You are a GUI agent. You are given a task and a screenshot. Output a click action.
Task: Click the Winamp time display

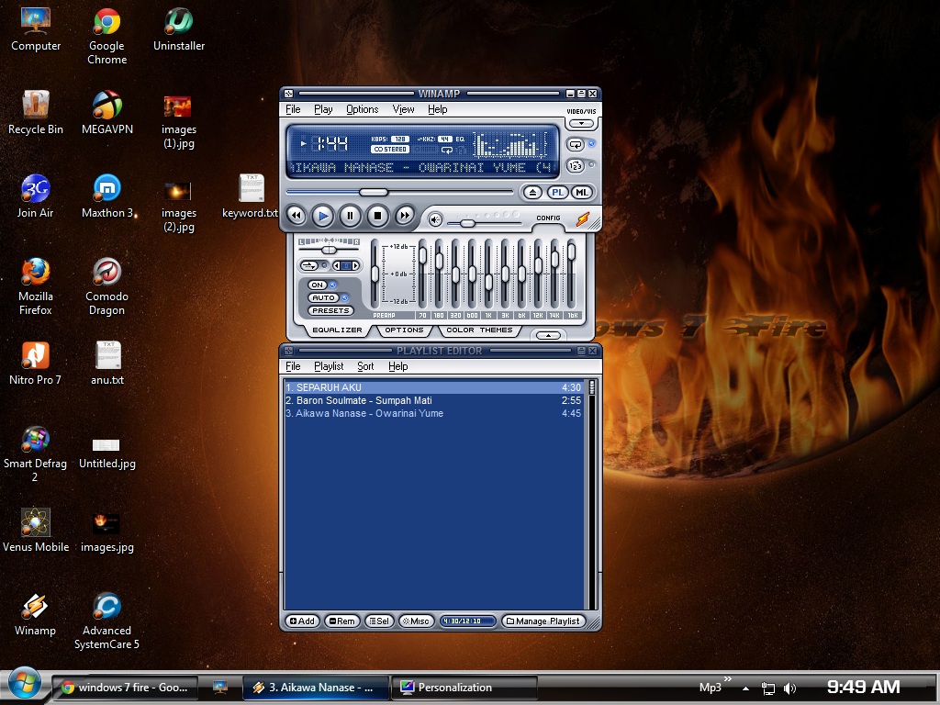(331, 143)
